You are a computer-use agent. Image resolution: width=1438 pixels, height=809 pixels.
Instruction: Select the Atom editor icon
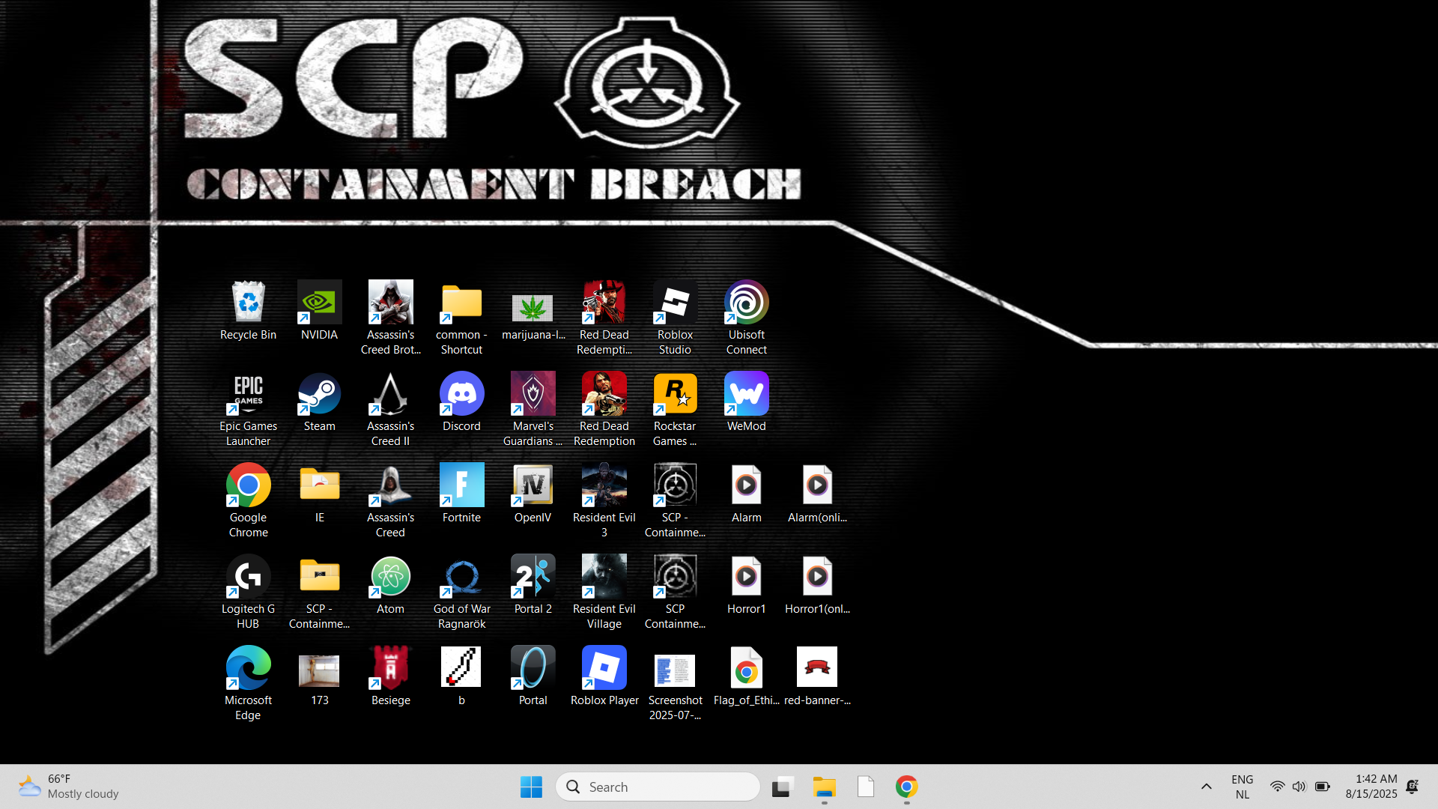[x=390, y=585]
